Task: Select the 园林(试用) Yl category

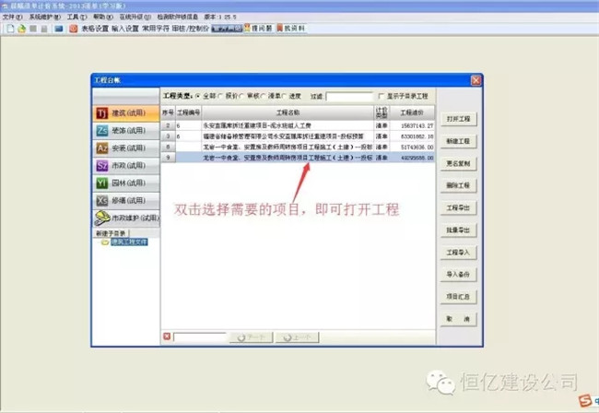Action: 126,183
